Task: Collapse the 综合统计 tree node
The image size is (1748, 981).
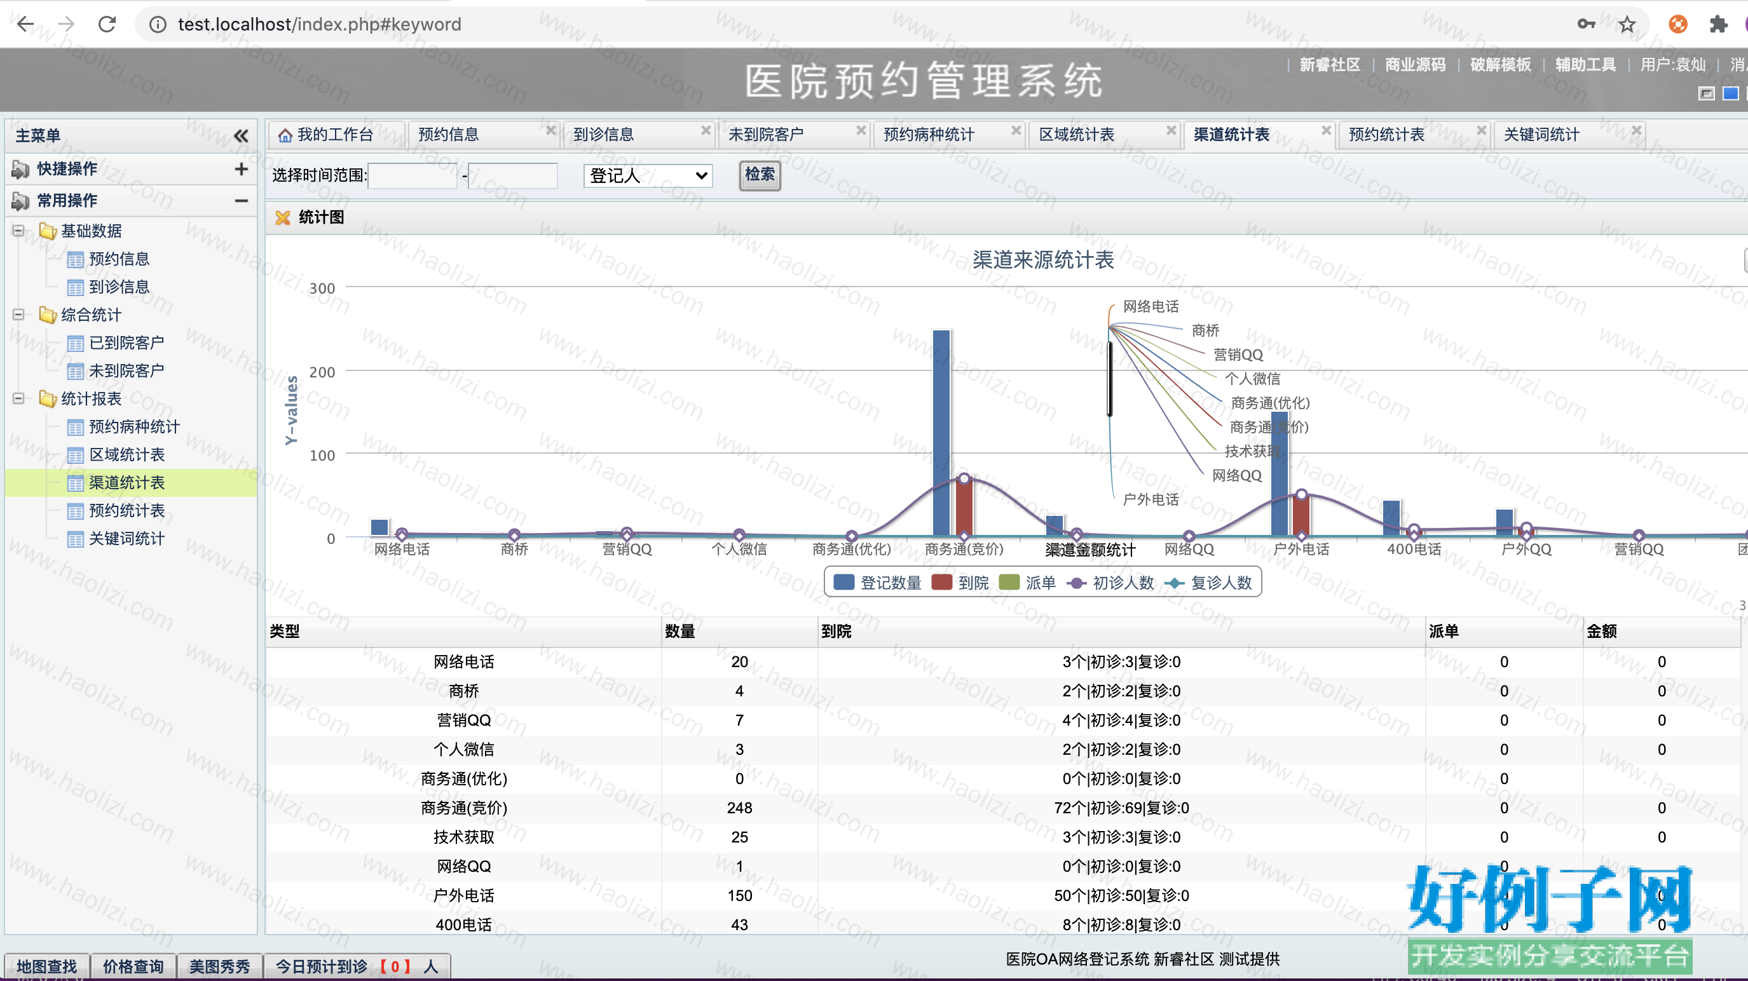Action: [x=19, y=315]
